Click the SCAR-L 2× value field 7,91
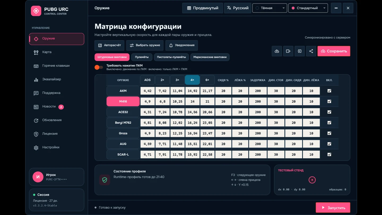 (163, 154)
